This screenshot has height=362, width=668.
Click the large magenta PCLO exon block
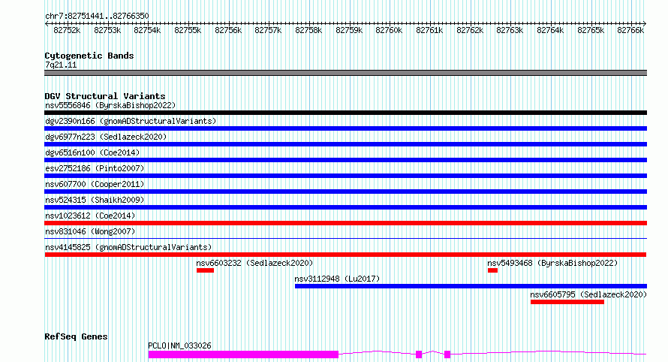tap(243, 354)
